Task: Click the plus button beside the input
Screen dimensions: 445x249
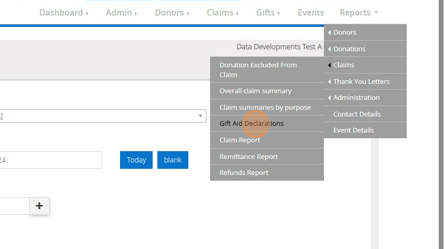Action: [x=39, y=206]
